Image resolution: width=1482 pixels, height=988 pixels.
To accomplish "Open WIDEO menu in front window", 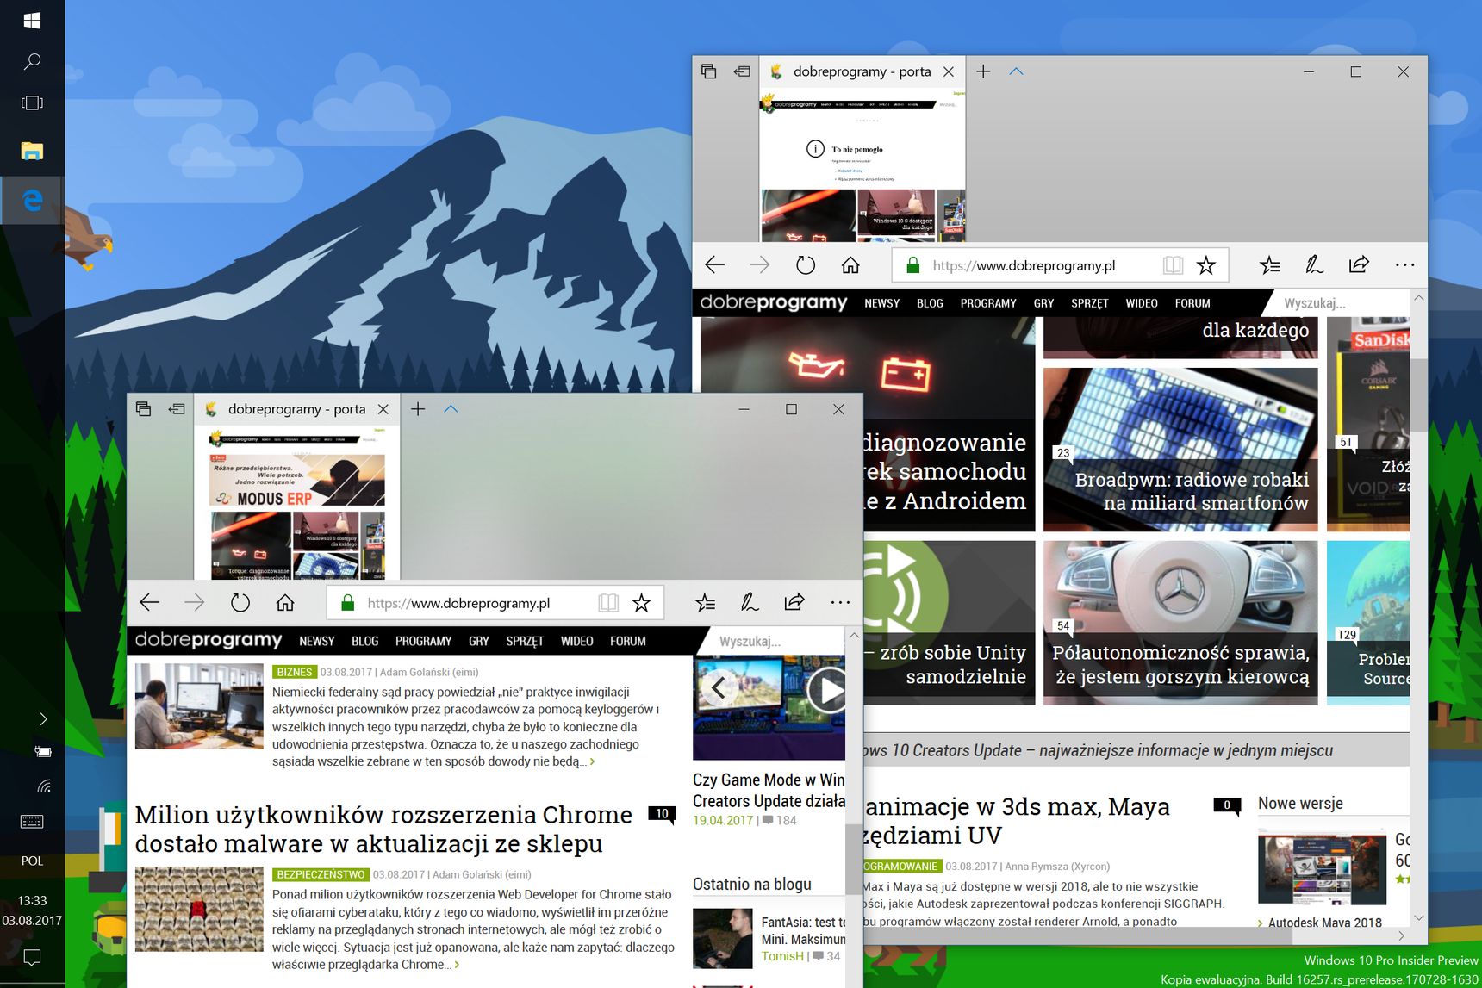I will click(x=576, y=641).
